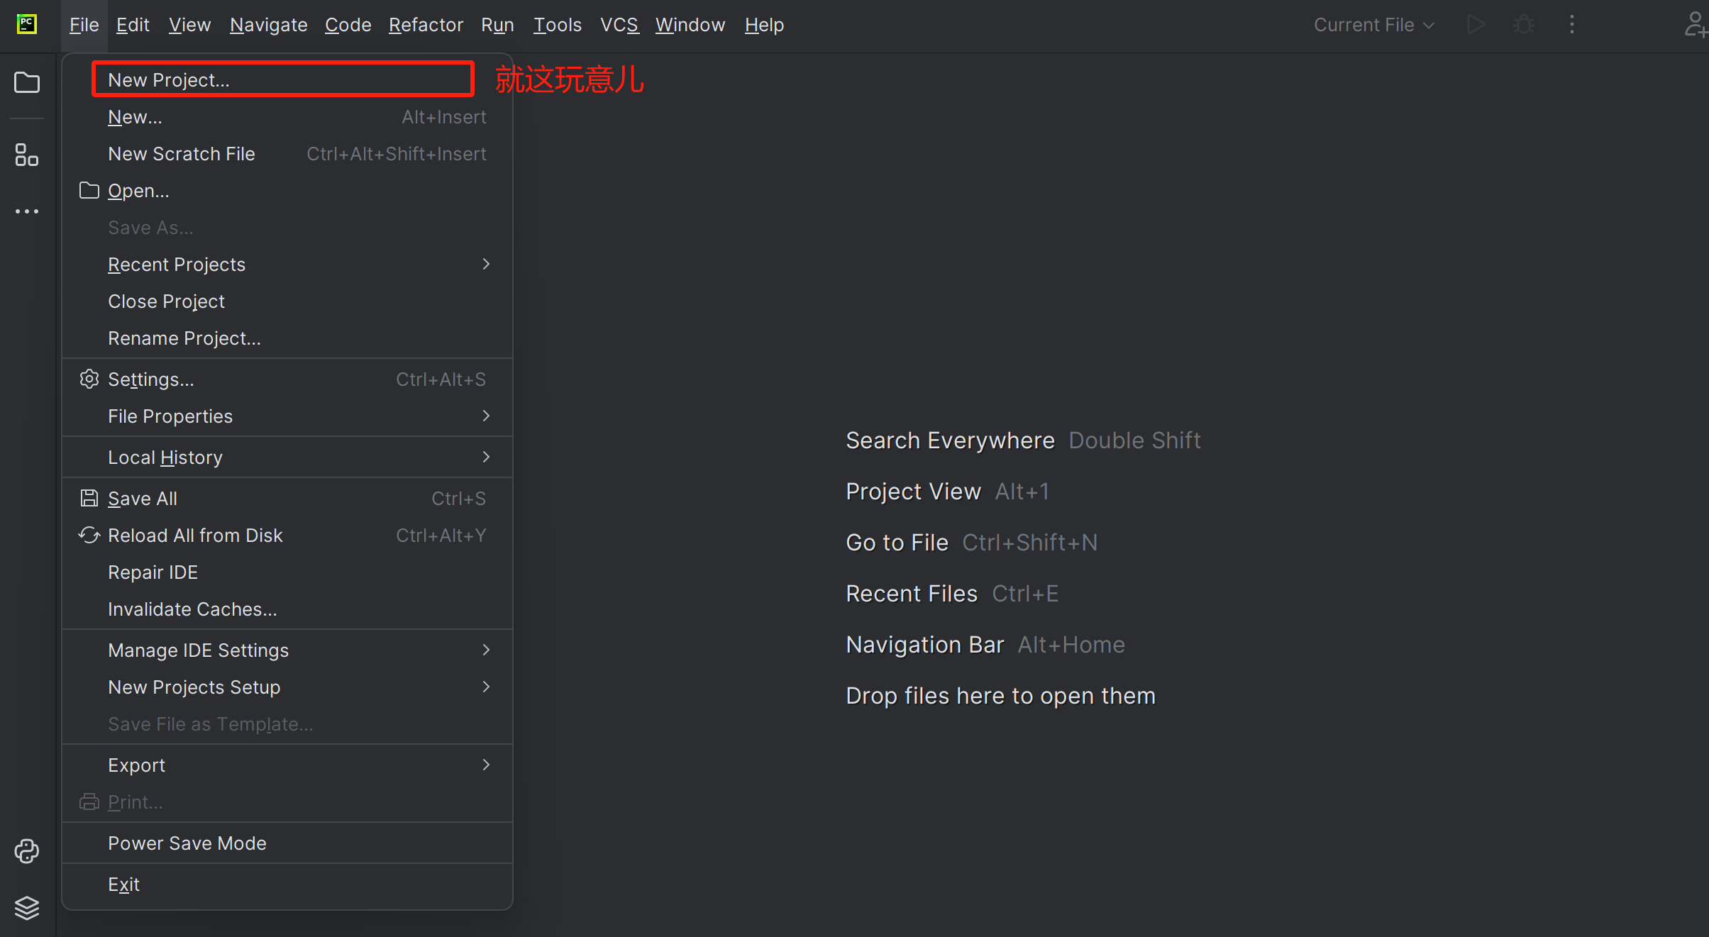The height and width of the screenshot is (937, 1709).
Task: Choose Invalidate Caches... menu item
Action: (x=287, y=609)
